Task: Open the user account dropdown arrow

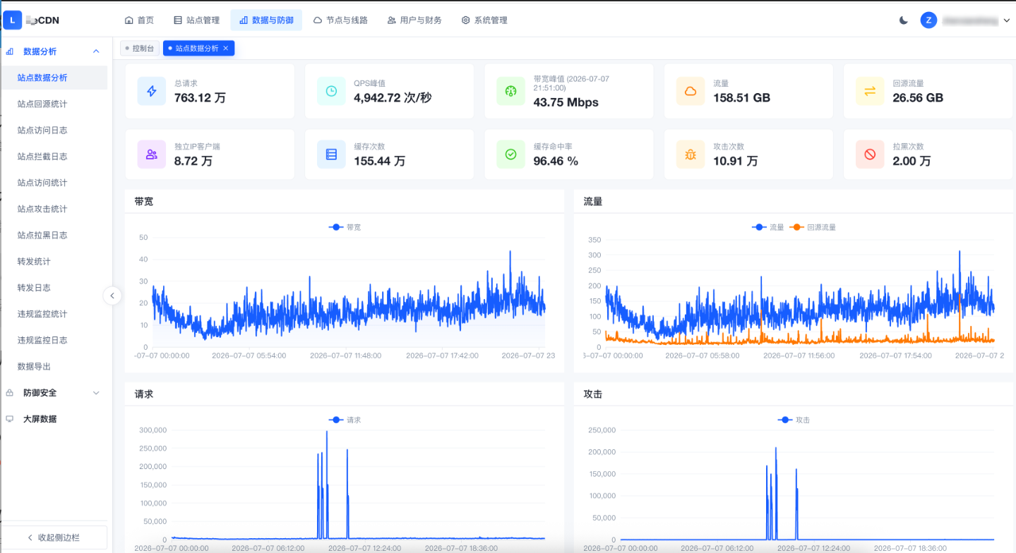Action: click(x=1006, y=20)
